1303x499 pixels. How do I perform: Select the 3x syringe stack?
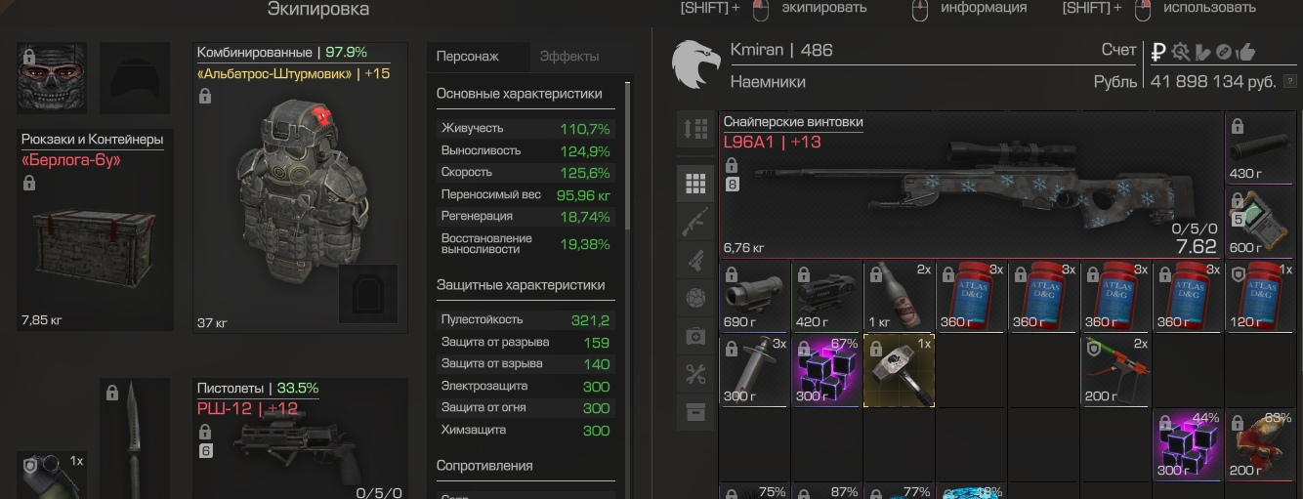click(x=754, y=370)
